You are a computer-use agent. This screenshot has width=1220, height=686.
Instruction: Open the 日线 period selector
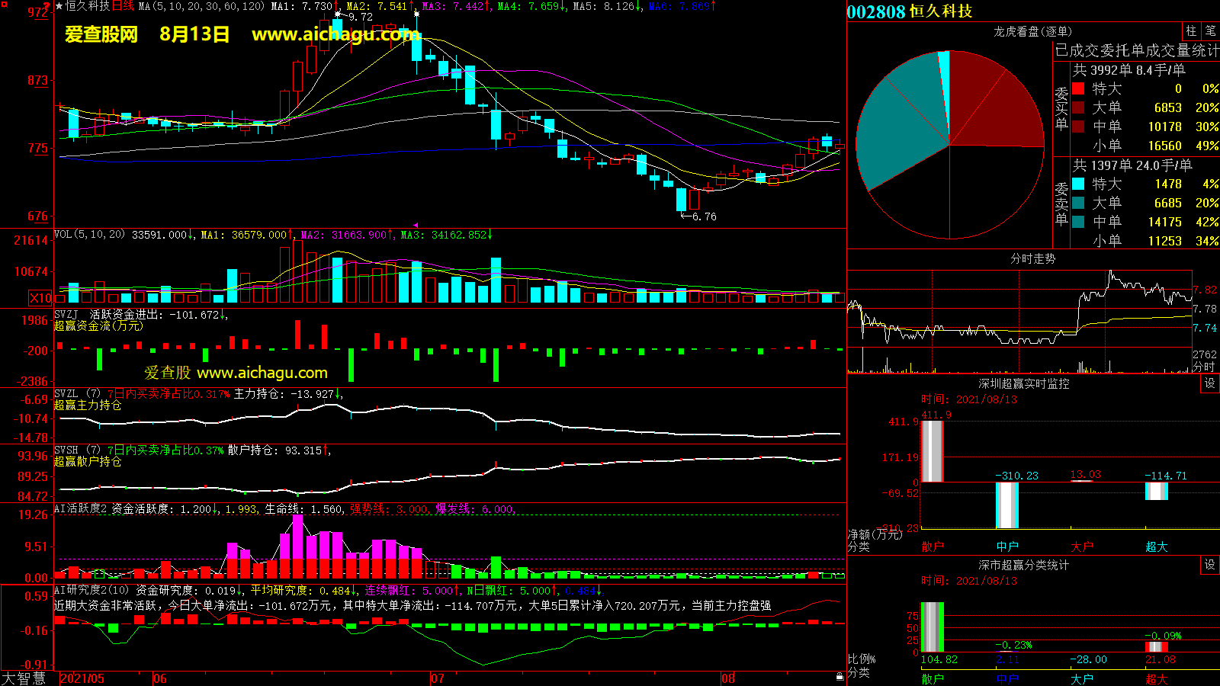[x=123, y=6]
